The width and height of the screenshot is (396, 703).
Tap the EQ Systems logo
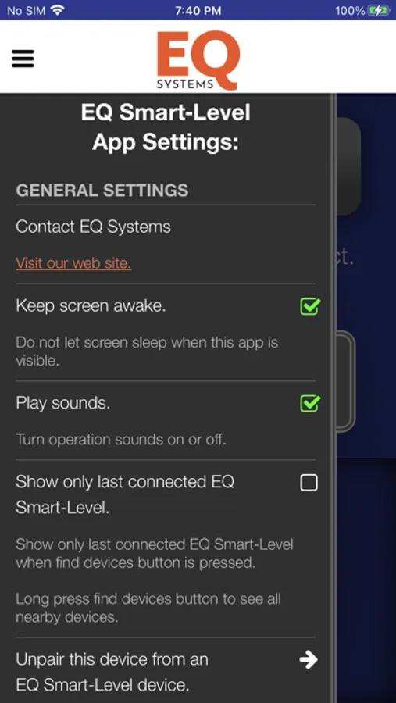coord(198,60)
